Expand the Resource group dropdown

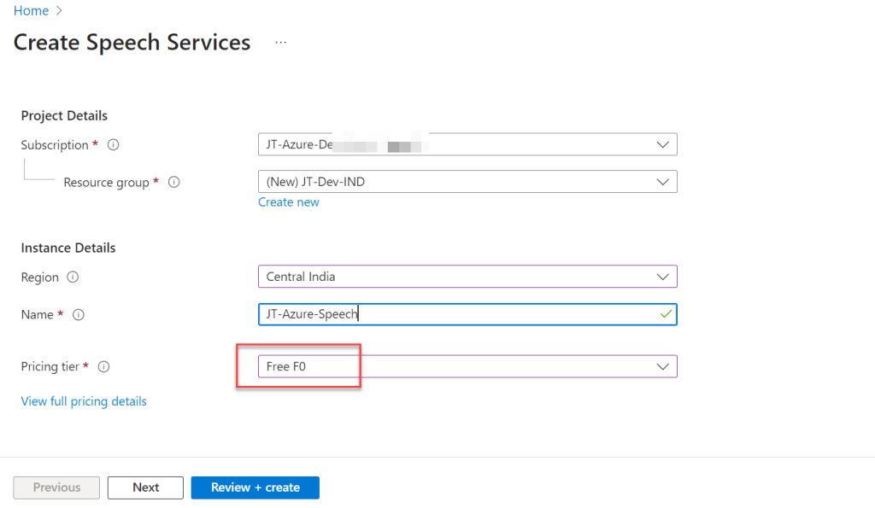(x=467, y=182)
